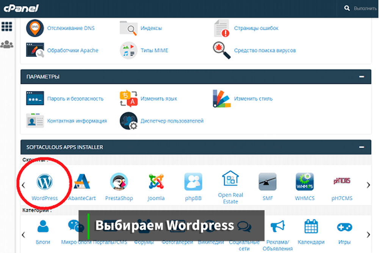379x253 pixels.
Task: Click the Реклама/Объявления category label
Action: pos(277,245)
